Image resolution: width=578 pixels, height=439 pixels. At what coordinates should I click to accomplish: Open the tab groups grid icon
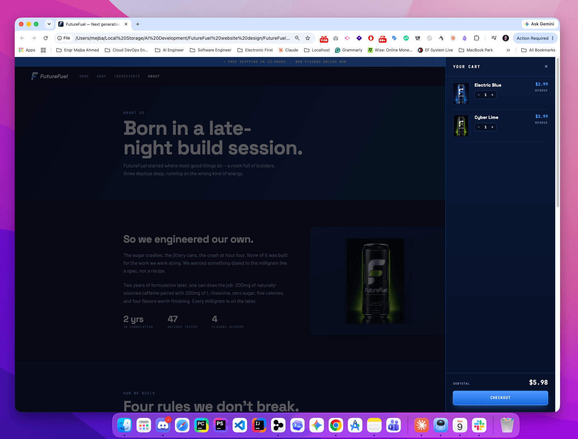point(43,50)
